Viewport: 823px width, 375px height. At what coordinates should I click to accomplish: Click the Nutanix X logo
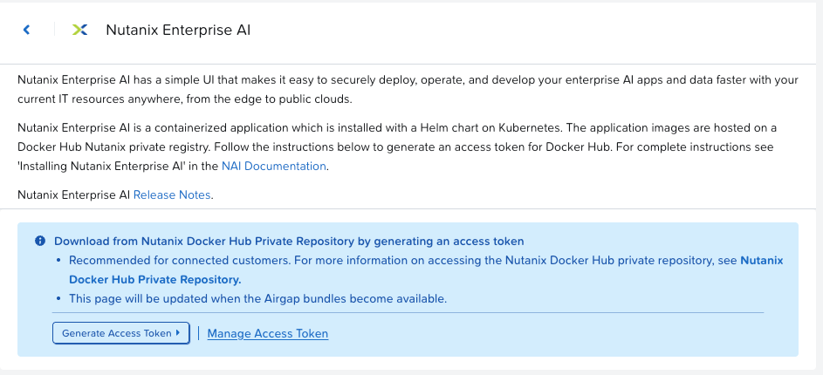79,30
